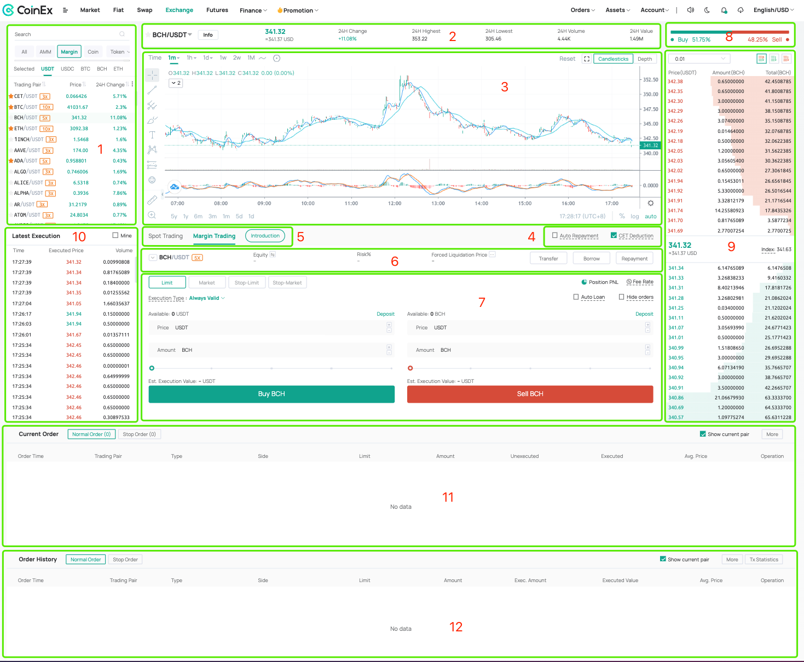Select the chart zoom-in tool
Image resolution: width=804 pixels, height=662 pixels.
(152, 215)
